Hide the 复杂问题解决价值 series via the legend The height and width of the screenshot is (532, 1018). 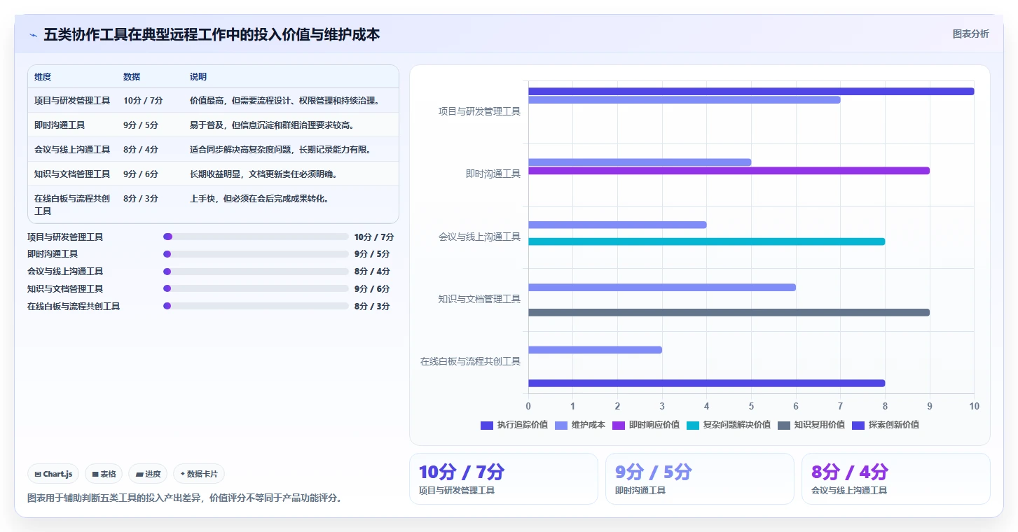click(729, 425)
